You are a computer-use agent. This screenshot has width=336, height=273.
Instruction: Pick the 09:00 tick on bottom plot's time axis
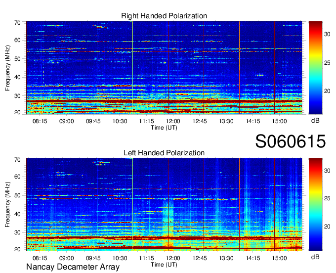[66, 258]
